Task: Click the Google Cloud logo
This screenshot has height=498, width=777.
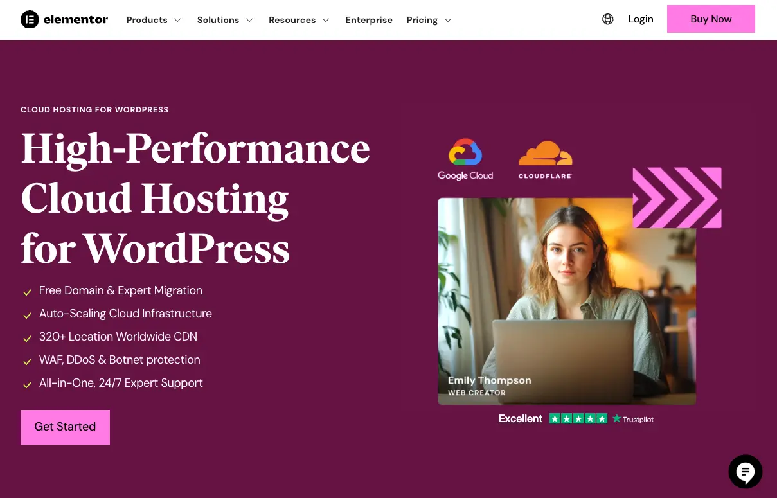Action: [x=465, y=159]
